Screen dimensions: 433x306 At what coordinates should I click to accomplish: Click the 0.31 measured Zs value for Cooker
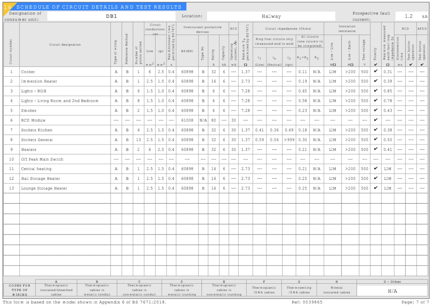pyautogui.click(x=388, y=72)
